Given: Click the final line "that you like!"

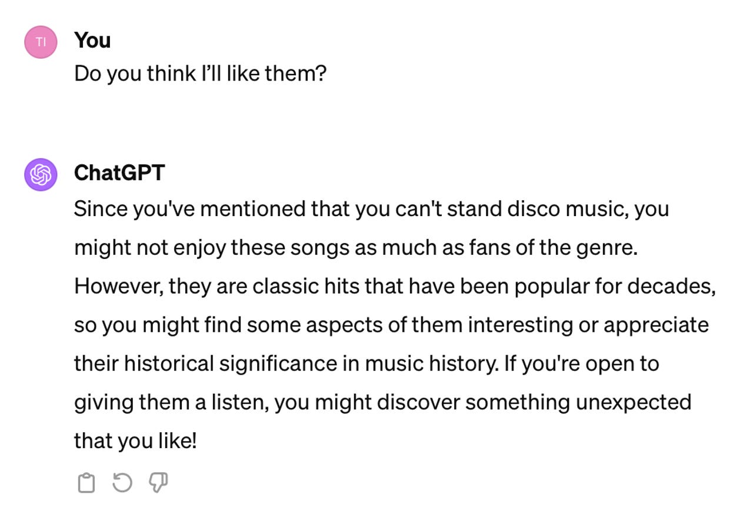Looking at the screenshot, I should pos(135,441).
